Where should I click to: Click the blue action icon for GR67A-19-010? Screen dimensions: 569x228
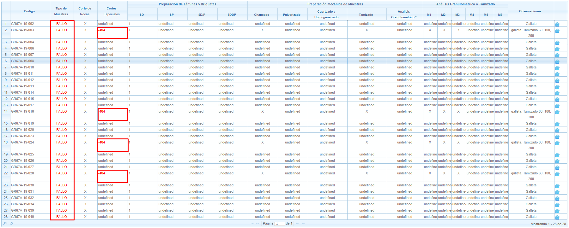pos(557,68)
